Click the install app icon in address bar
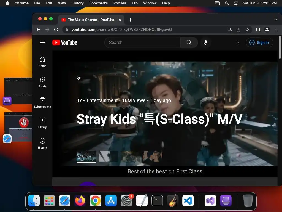This screenshot has width=282, height=212. coord(229,30)
